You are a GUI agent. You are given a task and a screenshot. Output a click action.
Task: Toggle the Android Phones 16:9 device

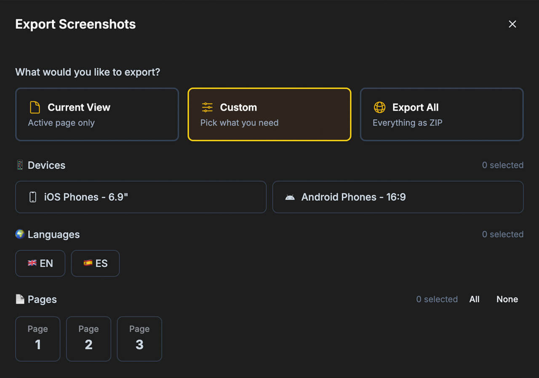[x=398, y=197]
